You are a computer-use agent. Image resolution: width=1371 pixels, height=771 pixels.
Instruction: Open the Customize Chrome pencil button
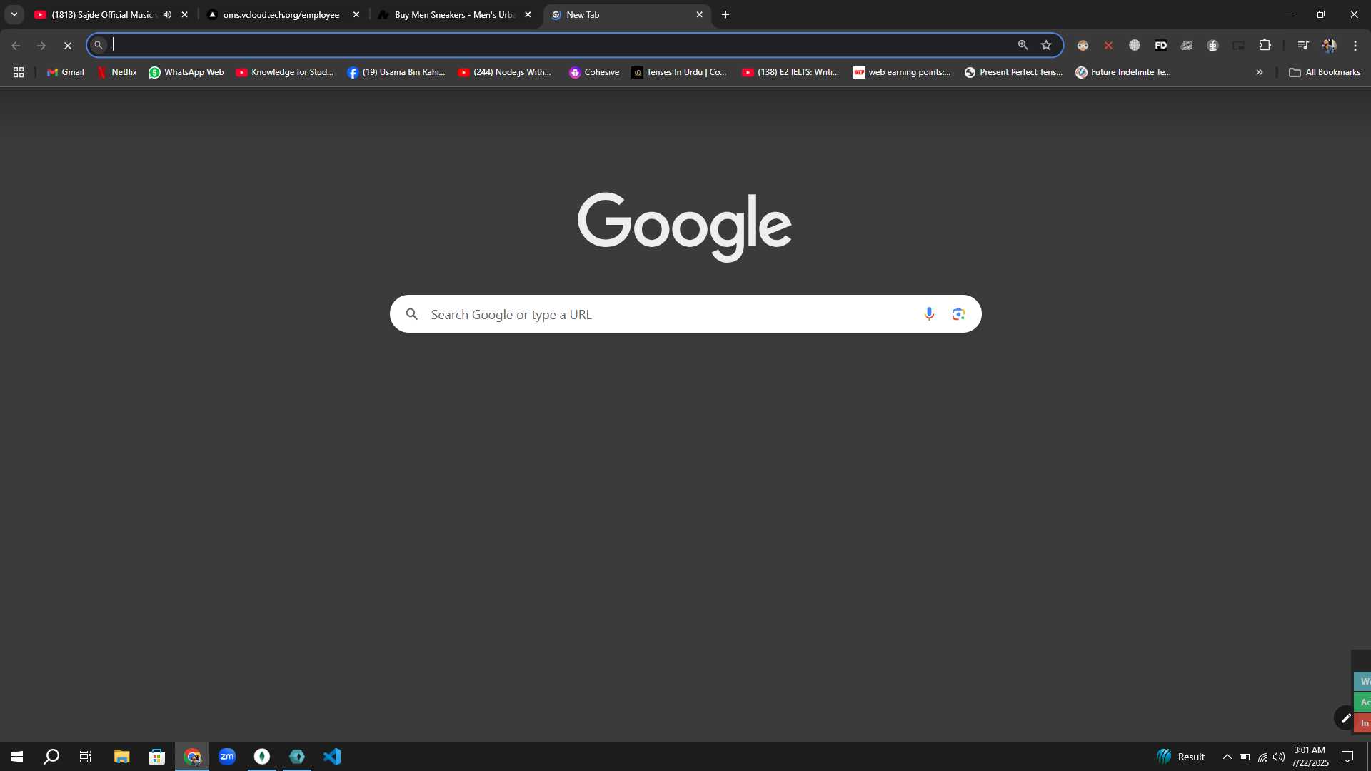click(x=1345, y=718)
